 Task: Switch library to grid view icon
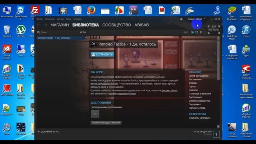(201, 32)
